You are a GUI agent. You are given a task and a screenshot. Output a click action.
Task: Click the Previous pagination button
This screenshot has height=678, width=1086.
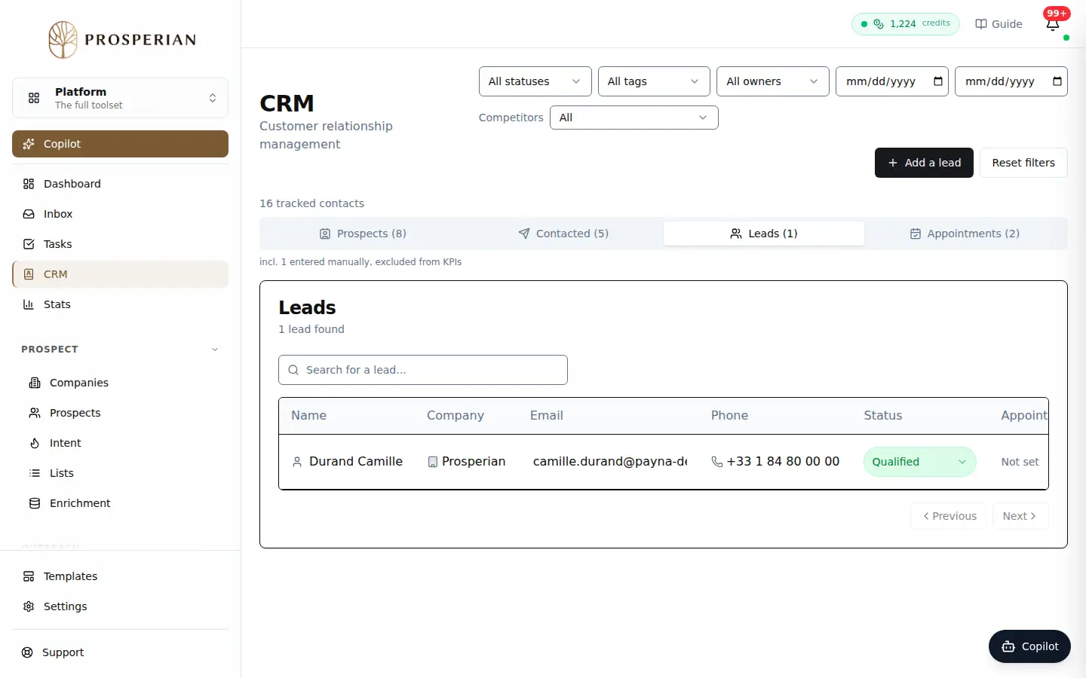tap(948, 516)
